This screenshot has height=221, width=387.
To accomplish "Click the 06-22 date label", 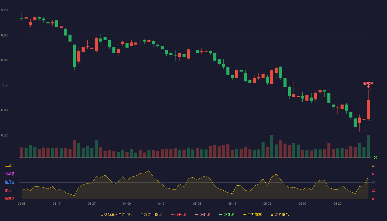I will (x=338, y=204).
